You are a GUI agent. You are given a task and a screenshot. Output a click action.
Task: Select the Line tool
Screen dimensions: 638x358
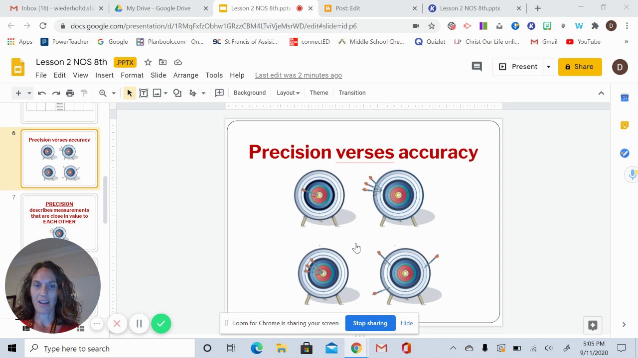pos(193,93)
